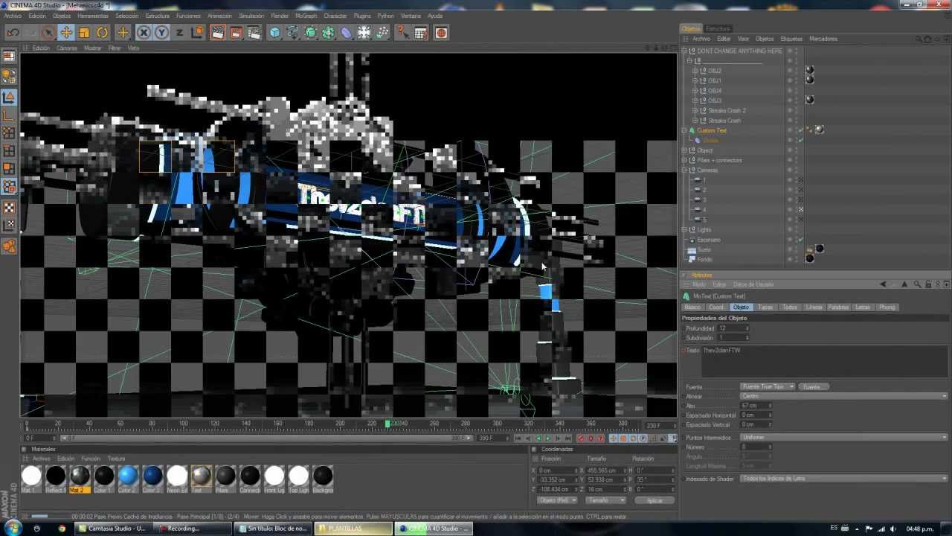Image resolution: width=952 pixels, height=536 pixels.
Task: Toggle the camera 4 active tag
Action: pyautogui.click(x=801, y=210)
